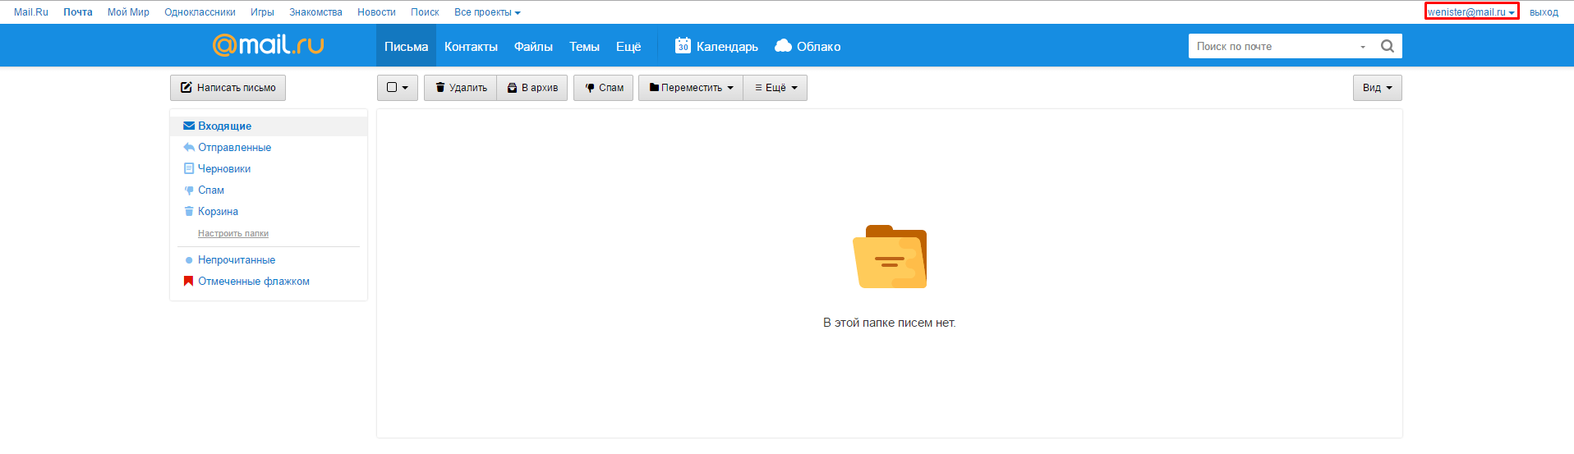Go to the Темы tab
This screenshot has width=1574, height=454.
[x=584, y=46]
